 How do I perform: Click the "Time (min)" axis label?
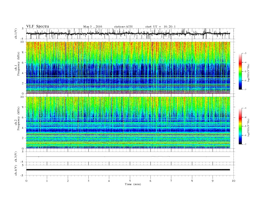pos(133,184)
